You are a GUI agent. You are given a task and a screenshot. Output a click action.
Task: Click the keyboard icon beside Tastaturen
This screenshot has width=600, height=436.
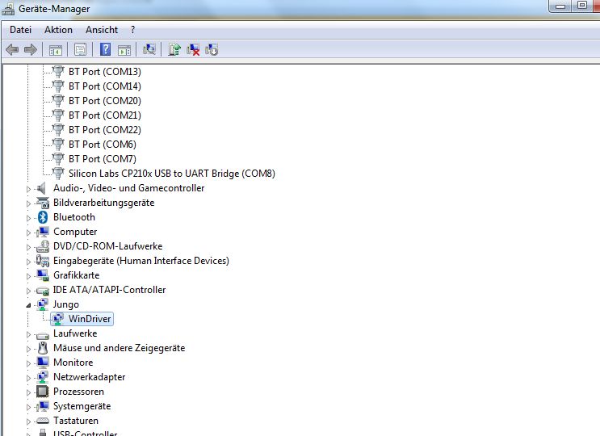tap(42, 421)
